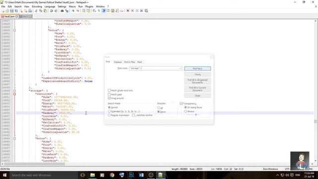This screenshot has height=179, width=318.
Task: Click the Paste clipboard icon
Action: tap(45, 11)
